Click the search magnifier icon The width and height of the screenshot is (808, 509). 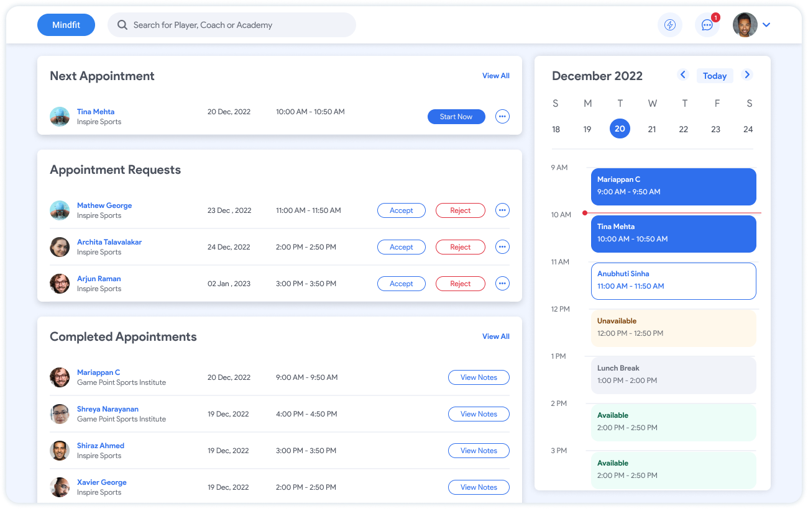(122, 25)
